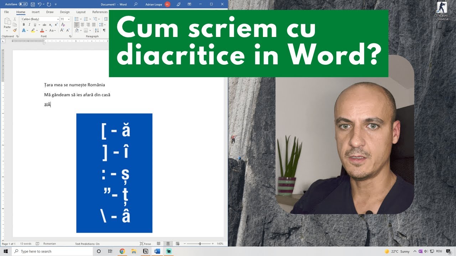Click the Cut scissors icon
456x256 pixels.
[15, 19]
